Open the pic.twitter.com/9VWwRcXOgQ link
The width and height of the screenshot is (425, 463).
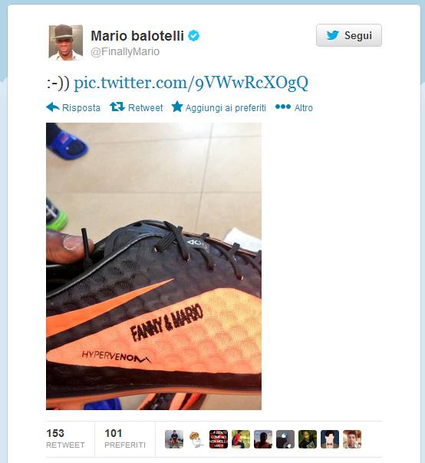[191, 83]
